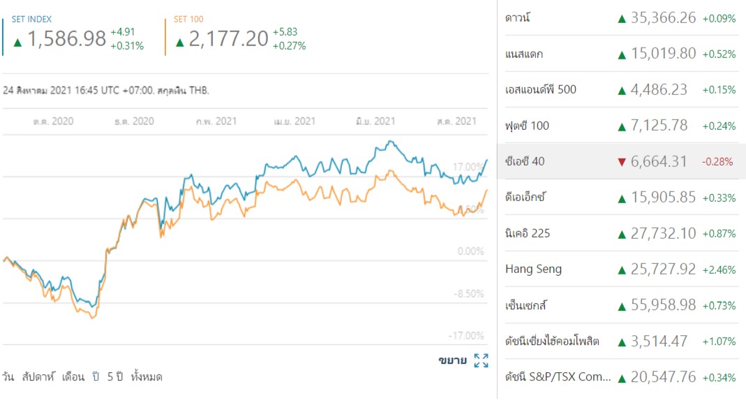Click the red down arrow beside ซีเอซี 40
This screenshot has width=746, height=405.
[x=622, y=162]
